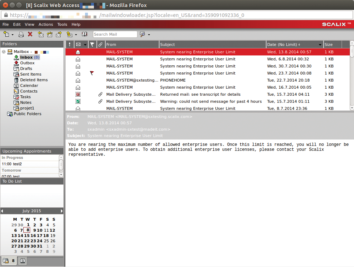Go to next month in mini calendar

(x=61, y=211)
